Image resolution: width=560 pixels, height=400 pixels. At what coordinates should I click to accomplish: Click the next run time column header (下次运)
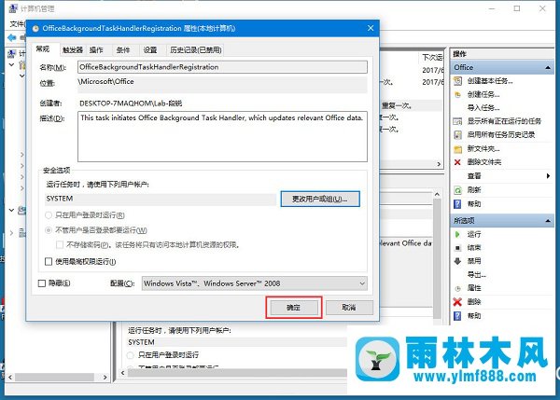(432, 57)
